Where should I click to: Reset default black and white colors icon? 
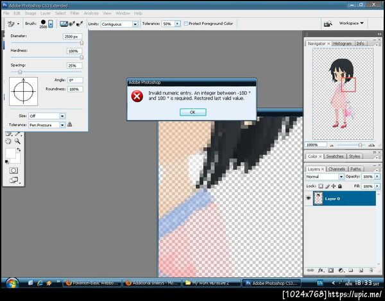pyautogui.click(x=7, y=162)
